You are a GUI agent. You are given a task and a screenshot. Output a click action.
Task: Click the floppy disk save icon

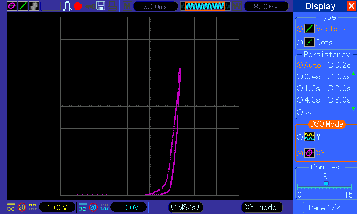coord(101,6)
